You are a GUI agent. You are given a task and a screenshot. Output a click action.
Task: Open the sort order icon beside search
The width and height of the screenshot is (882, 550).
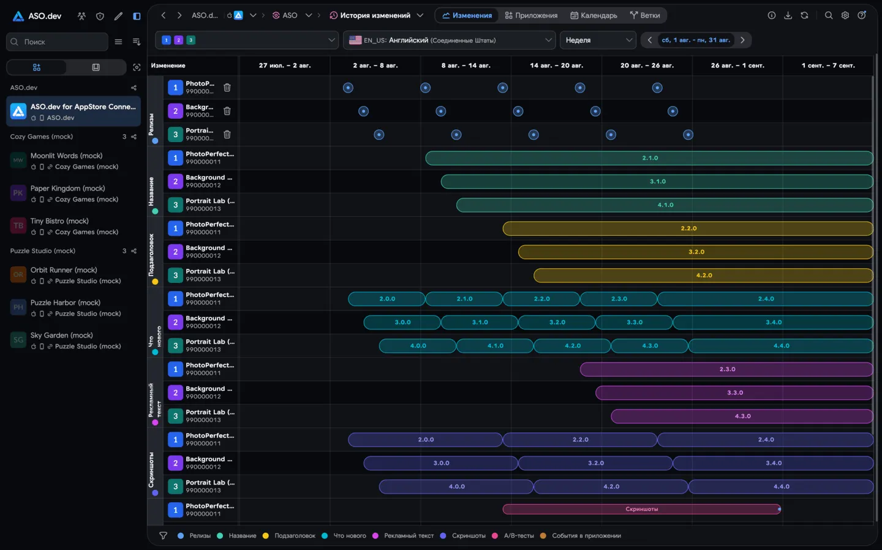(137, 42)
